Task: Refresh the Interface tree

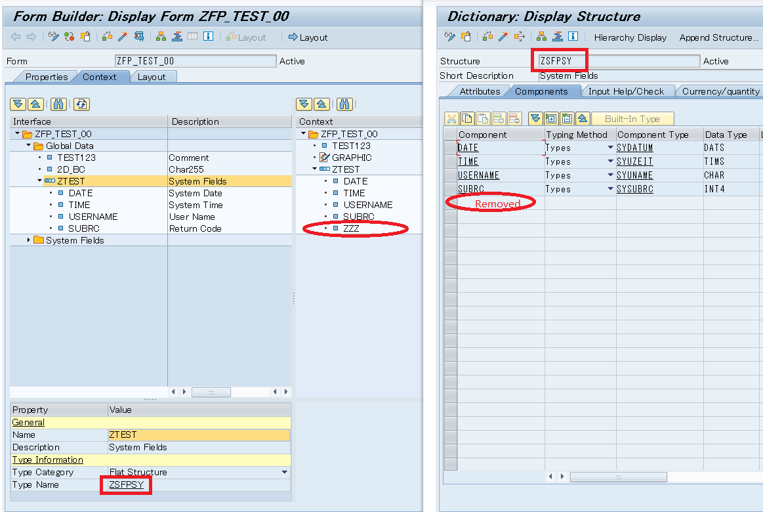Action: click(x=81, y=104)
